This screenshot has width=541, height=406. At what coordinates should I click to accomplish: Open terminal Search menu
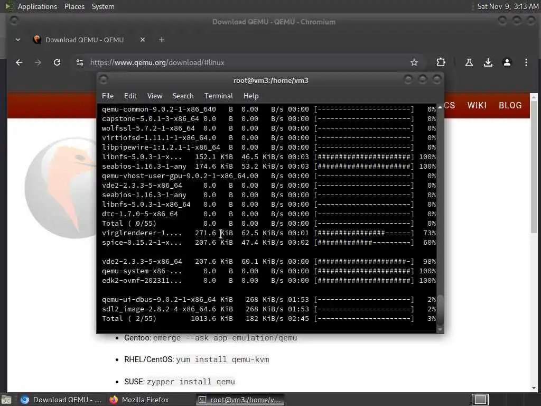coord(183,96)
